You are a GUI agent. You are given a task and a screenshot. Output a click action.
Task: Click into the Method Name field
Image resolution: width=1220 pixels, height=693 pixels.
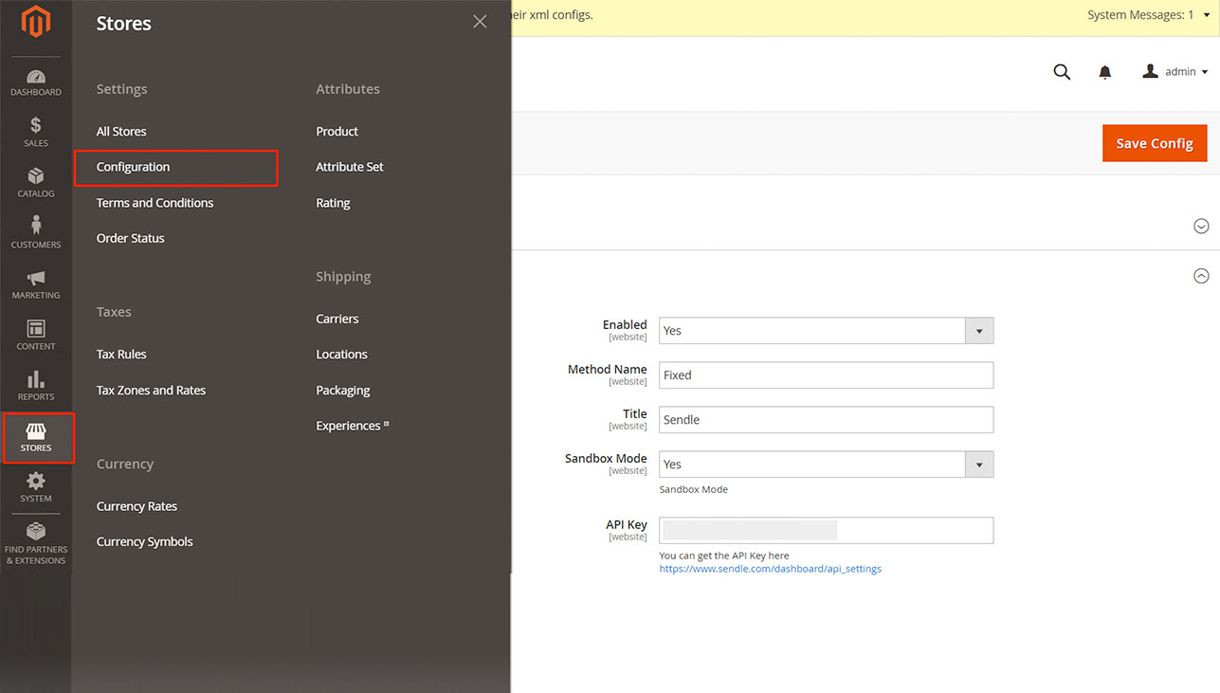826,375
